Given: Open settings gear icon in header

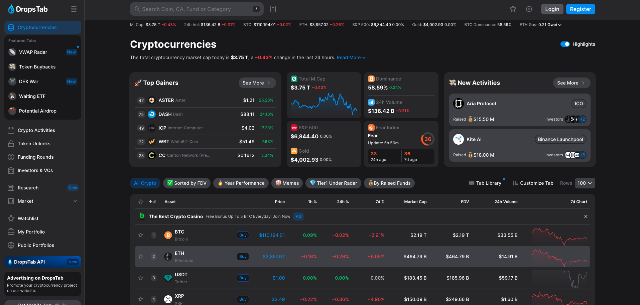Looking at the screenshot, I should click(529, 9).
